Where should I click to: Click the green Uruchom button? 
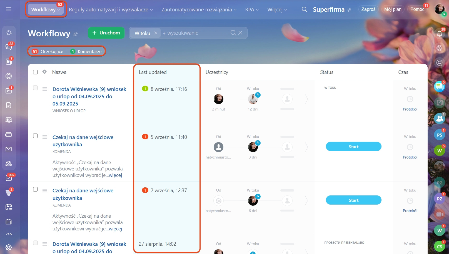[x=106, y=33]
